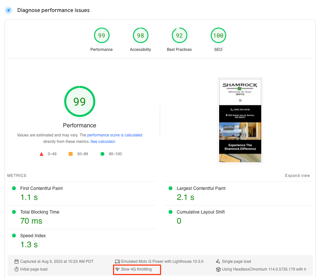
Task: Click the calendar icon beside capture date
Action: coord(17,261)
